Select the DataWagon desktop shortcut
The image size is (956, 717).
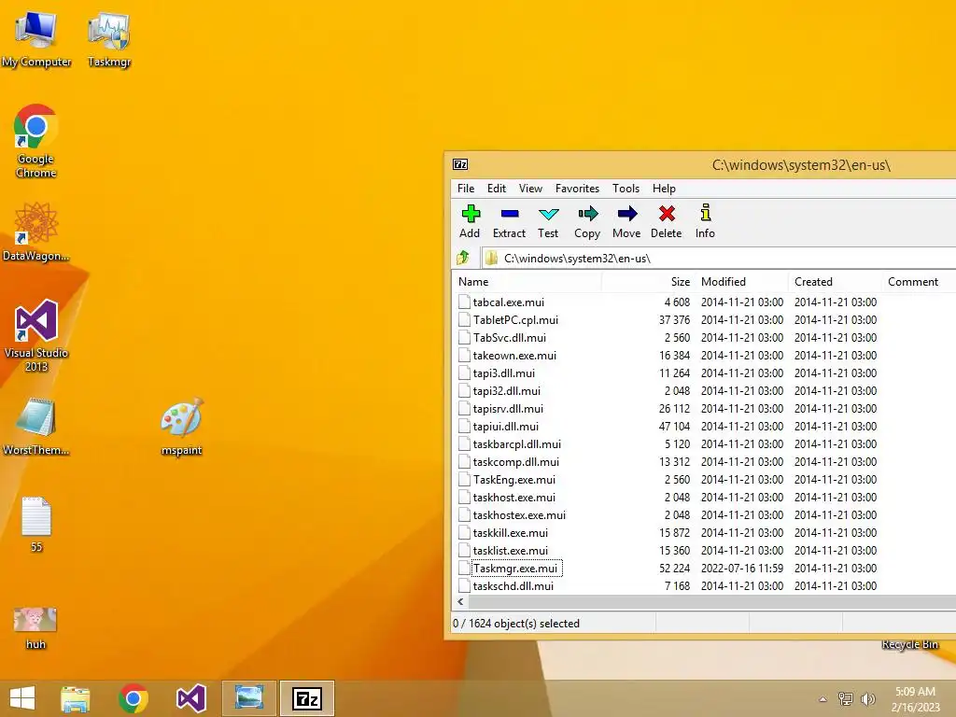click(x=36, y=232)
